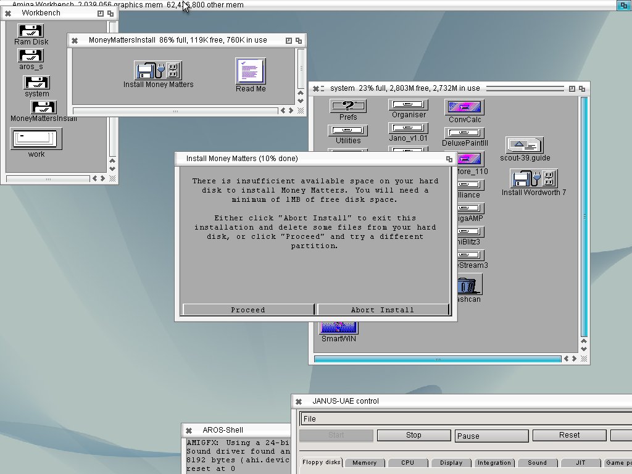632x474 pixels.
Task: Switch to the Memory tab
Action: click(364, 463)
